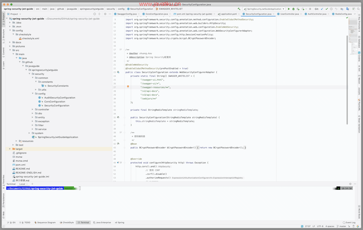Expand the .mvn folder
This screenshot has width=363, height=230.
click(x=10, y=26)
